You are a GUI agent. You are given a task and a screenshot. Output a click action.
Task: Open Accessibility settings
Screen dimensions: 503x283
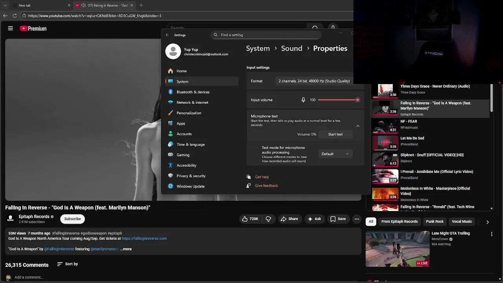pyautogui.click(x=202, y=165)
